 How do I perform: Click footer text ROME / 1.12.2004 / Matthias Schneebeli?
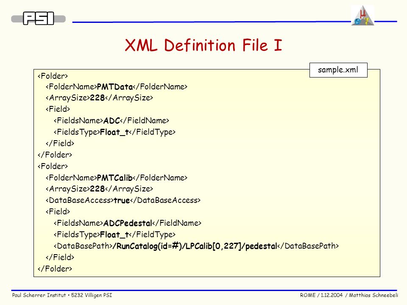pyautogui.click(x=349, y=295)
